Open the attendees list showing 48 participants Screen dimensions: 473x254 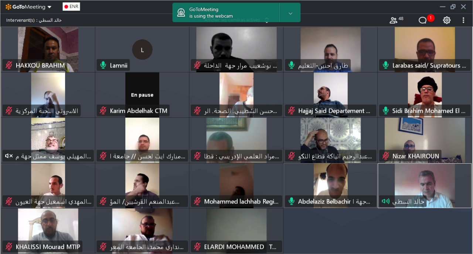tap(396, 20)
